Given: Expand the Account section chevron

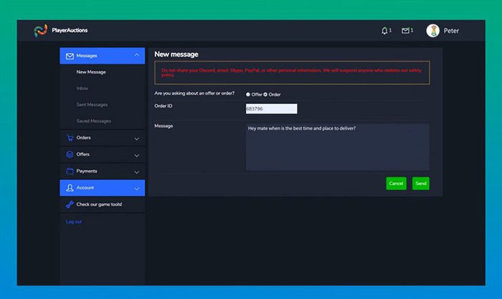Looking at the screenshot, I should [137, 189].
